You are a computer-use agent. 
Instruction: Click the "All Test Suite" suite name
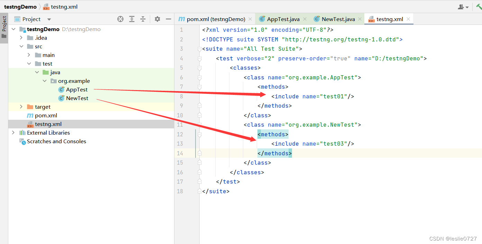[x=271, y=49]
